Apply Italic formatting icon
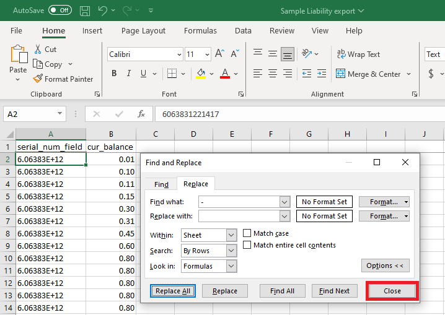Viewport: 445px width, 315px height. click(x=129, y=74)
